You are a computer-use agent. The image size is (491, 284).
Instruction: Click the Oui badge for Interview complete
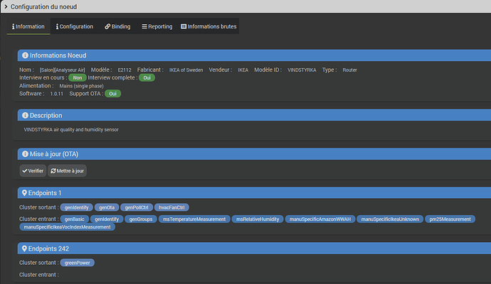[x=147, y=78]
